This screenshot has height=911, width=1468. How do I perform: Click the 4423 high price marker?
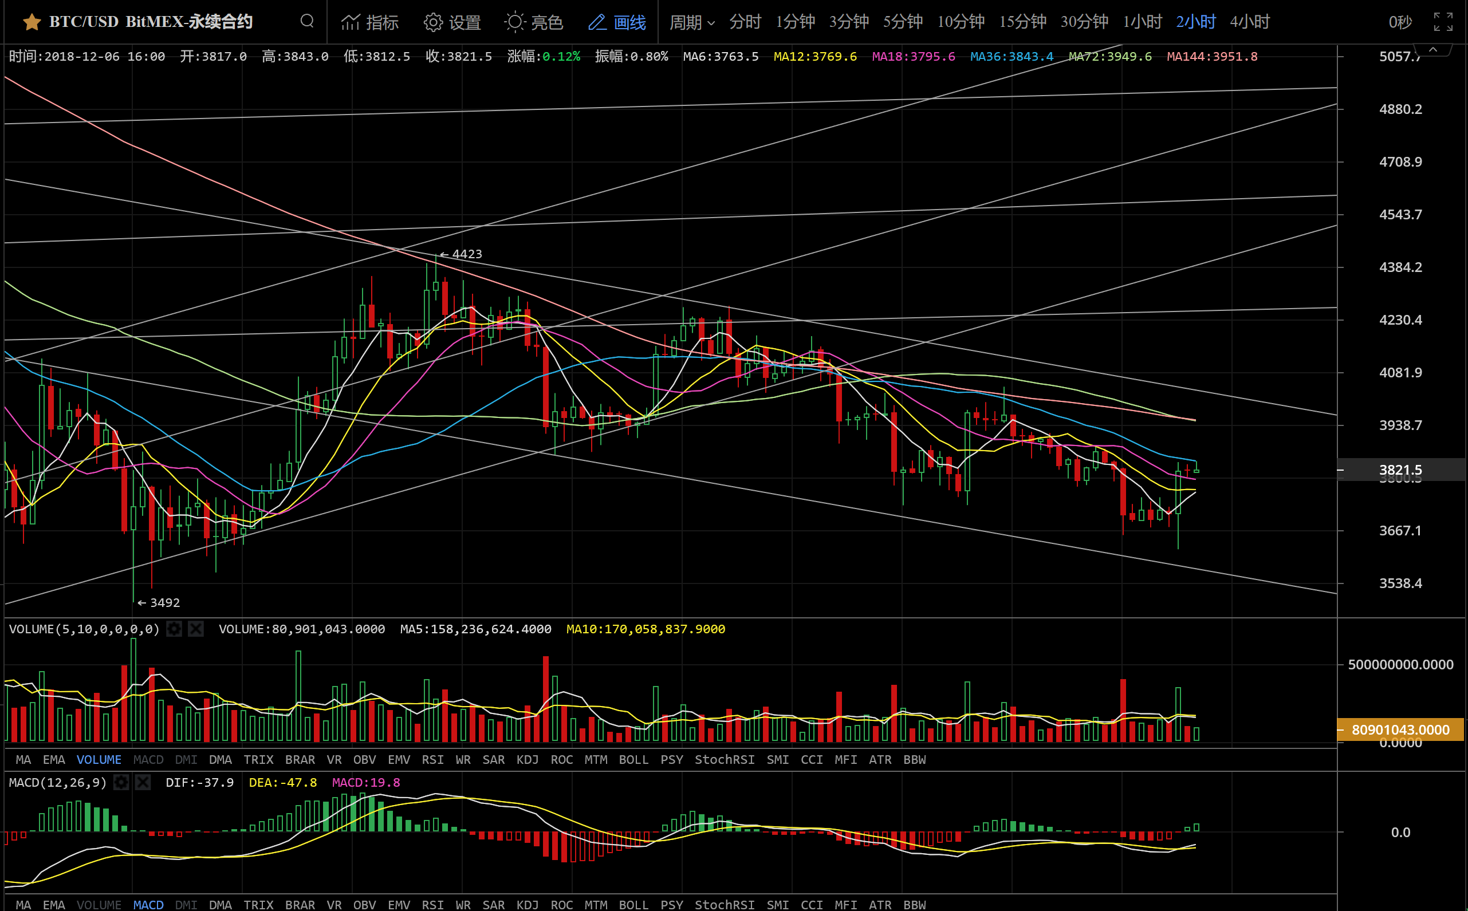click(x=461, y=254)
